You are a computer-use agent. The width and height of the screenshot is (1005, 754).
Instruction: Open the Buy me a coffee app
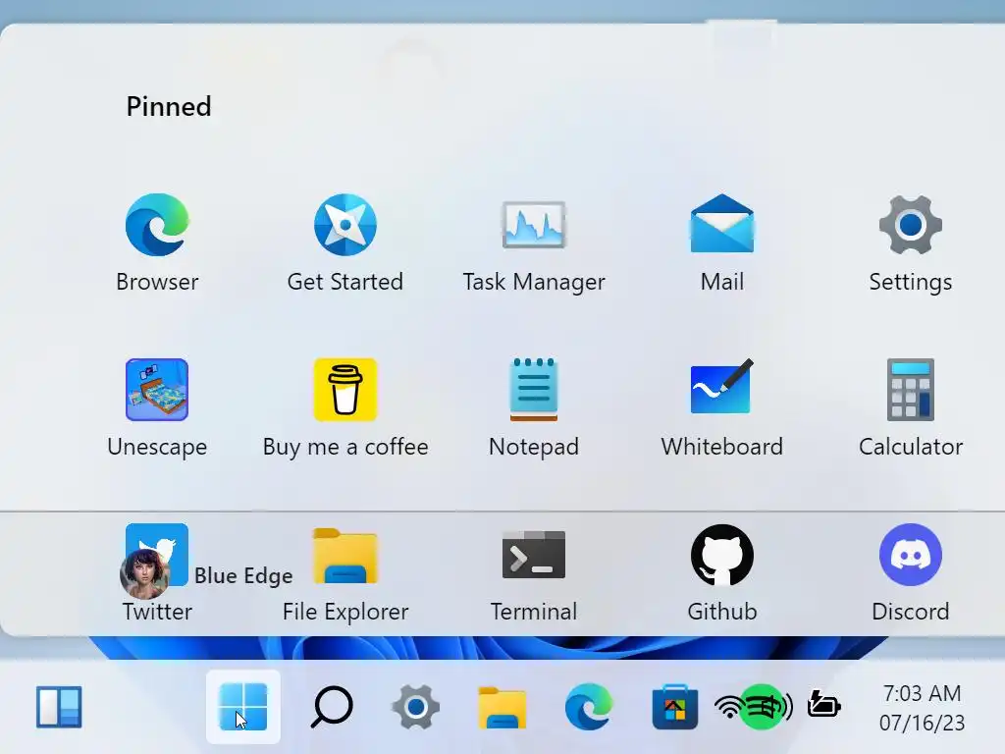pos(344,407)
